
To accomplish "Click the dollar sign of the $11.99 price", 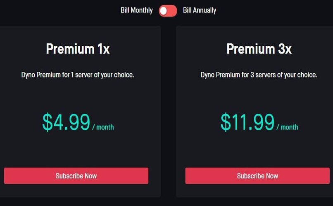I will click(x=226, y=122).
